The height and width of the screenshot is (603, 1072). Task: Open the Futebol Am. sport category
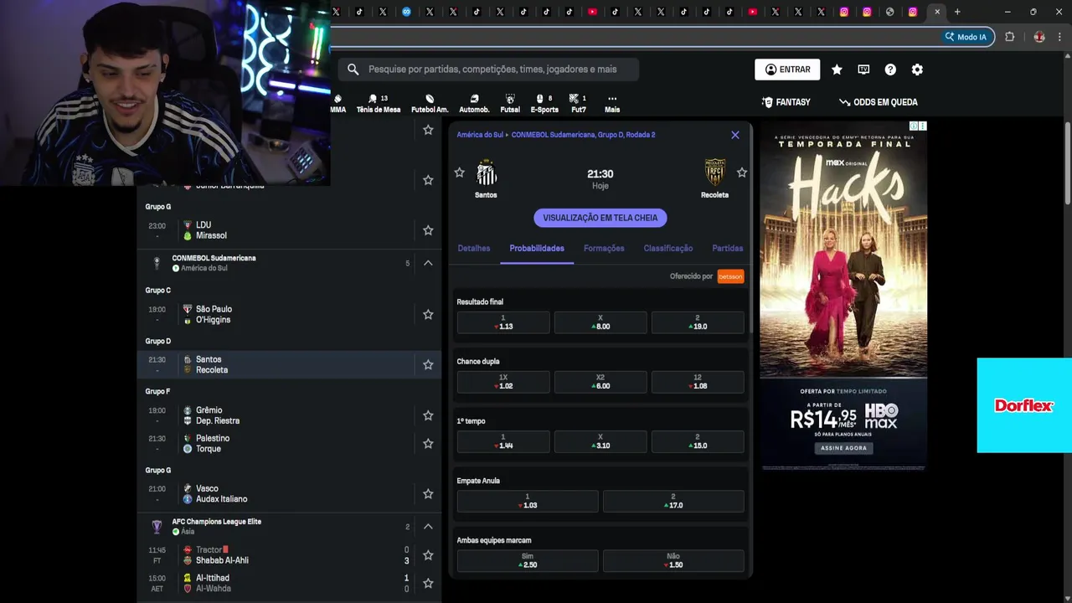coord(430,103)
